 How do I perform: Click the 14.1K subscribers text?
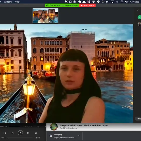pyautogui.click(x=68, y=128)
